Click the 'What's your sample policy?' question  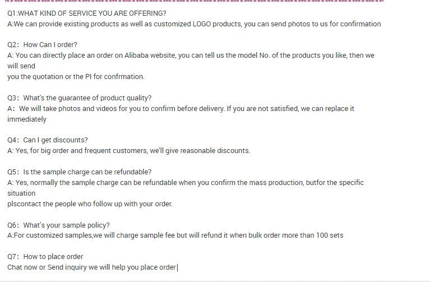click(x=58, y=225)
